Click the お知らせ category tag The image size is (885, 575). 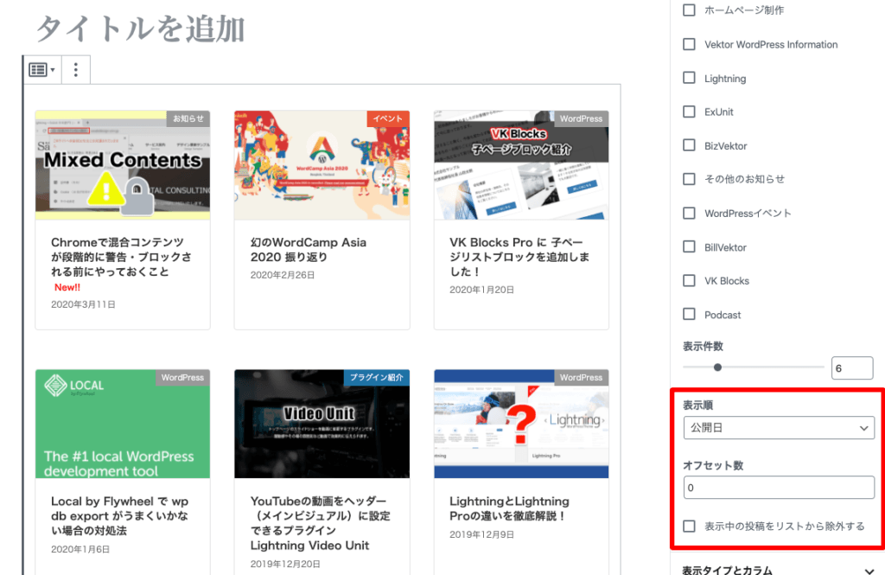188,118
